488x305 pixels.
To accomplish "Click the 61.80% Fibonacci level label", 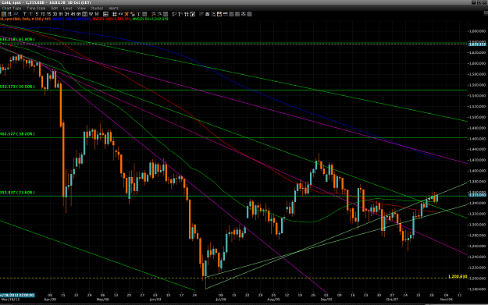I will coord(17,40).
